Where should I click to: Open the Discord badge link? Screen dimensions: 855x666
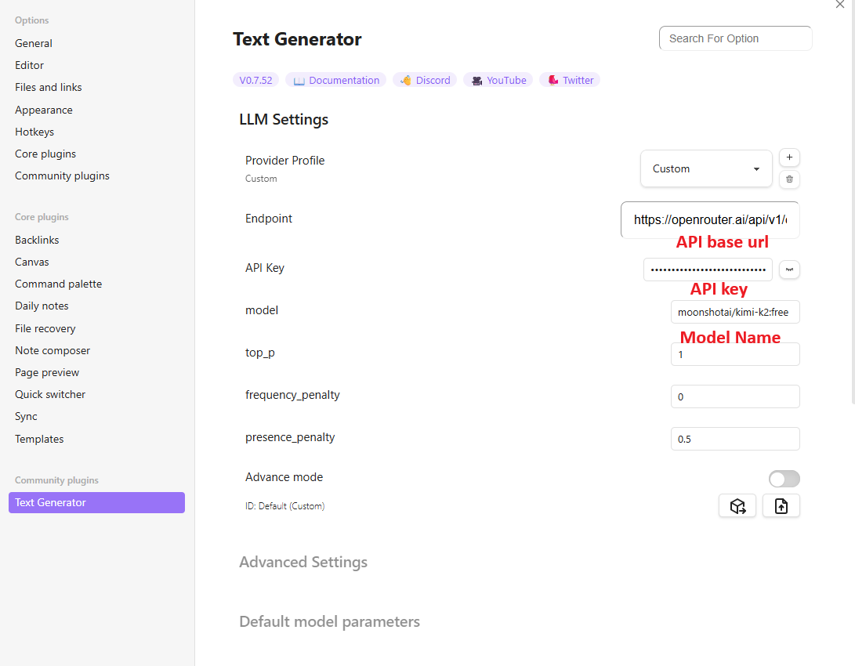click(x=425, y=80)
